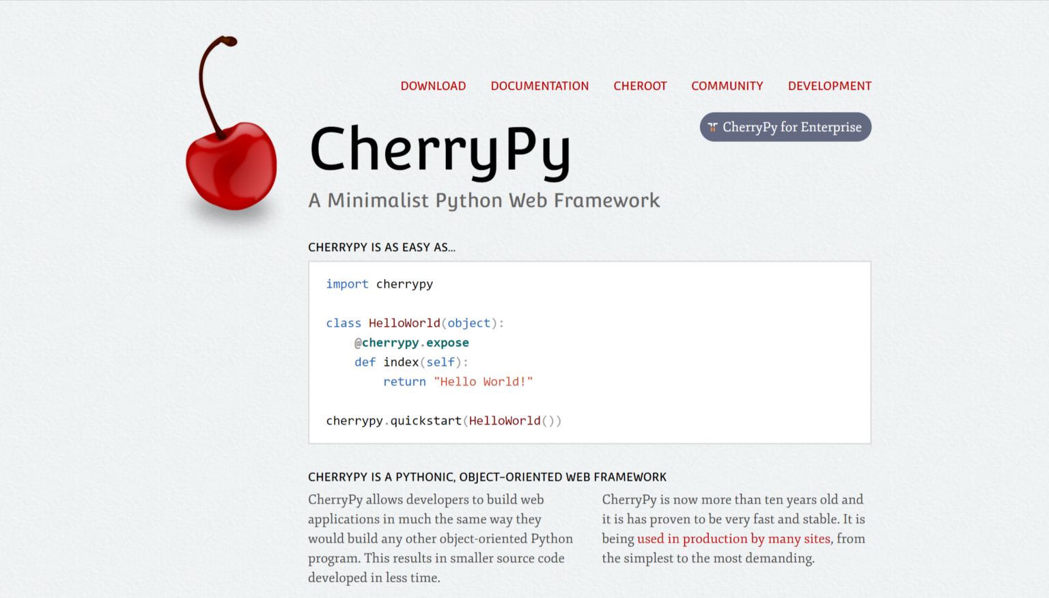Follow 'used in production by many sites' link

[733, 539]
